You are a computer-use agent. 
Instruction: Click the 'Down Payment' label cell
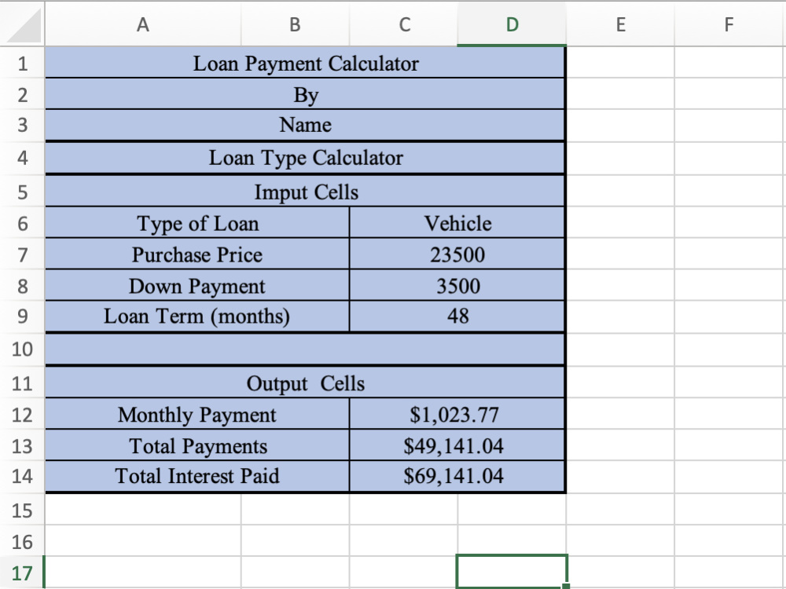[x=197, y=286]
